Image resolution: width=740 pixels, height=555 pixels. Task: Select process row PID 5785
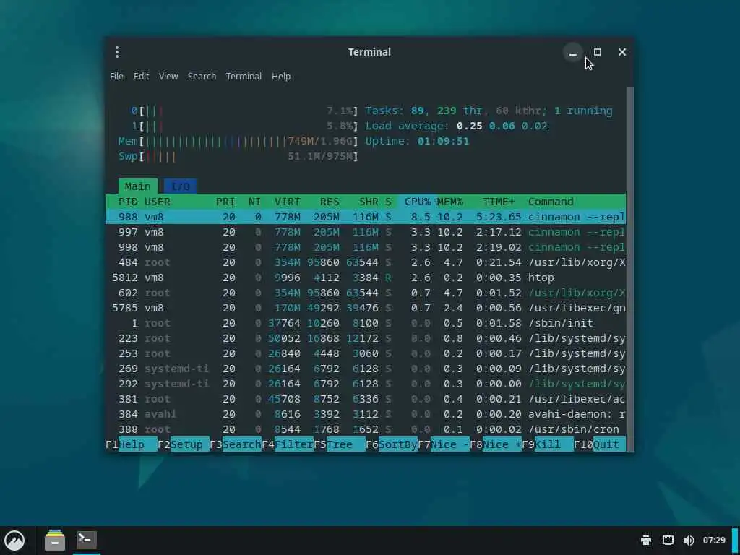(x=366, y=308)
